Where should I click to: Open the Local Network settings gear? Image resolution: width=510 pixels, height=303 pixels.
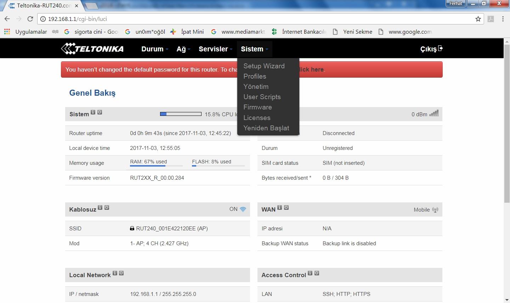coord(121,273)
